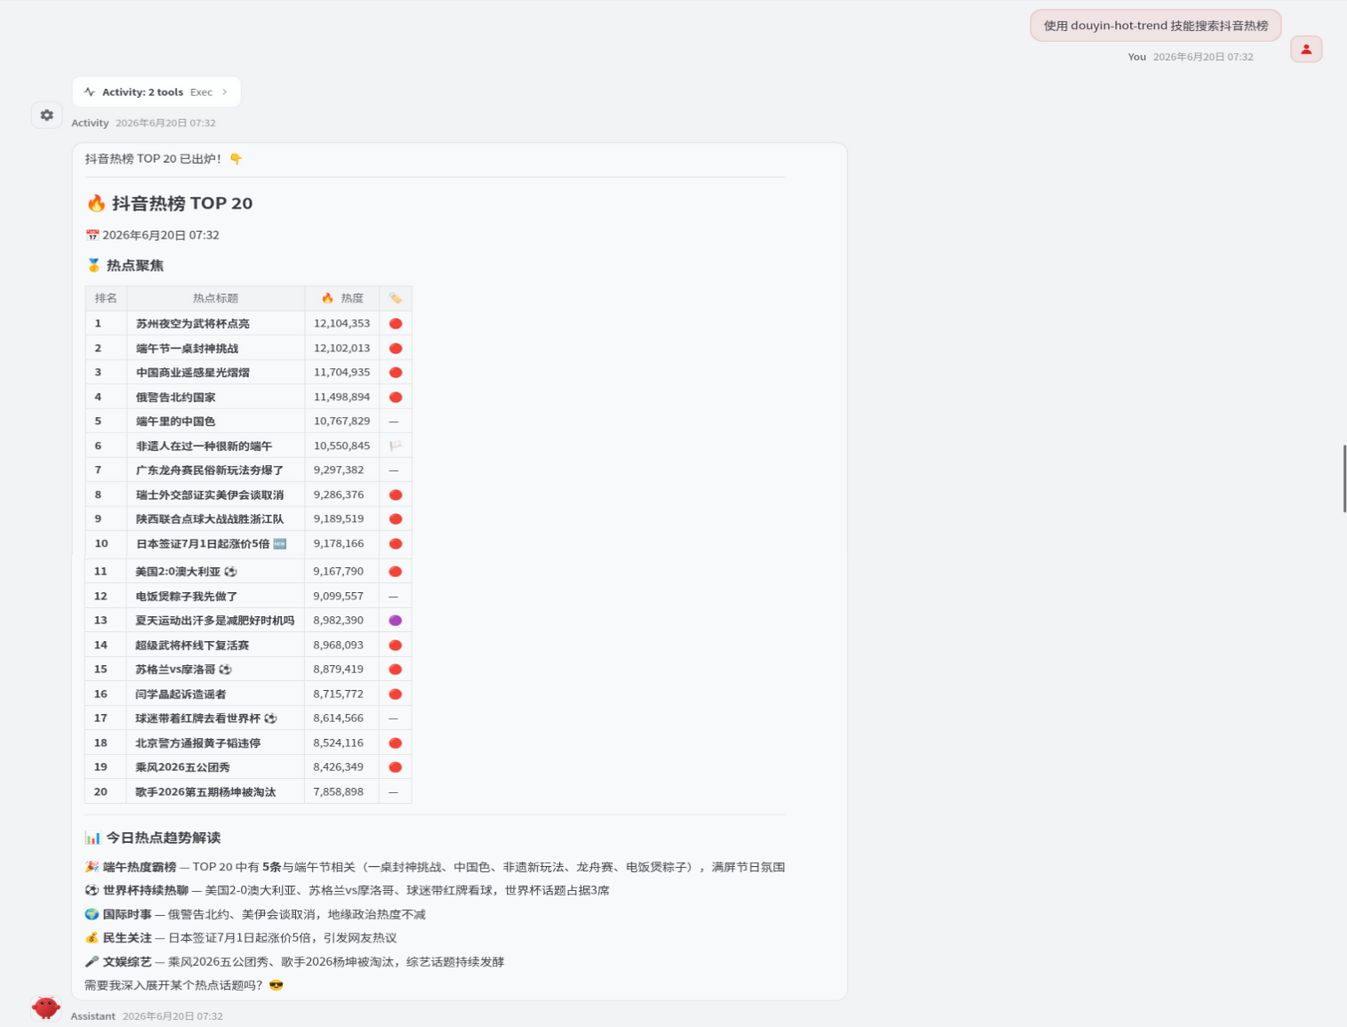Select the title "苏格兰vs摩洛哥"
1347x1027 pixels.
(x=176, y=670)
